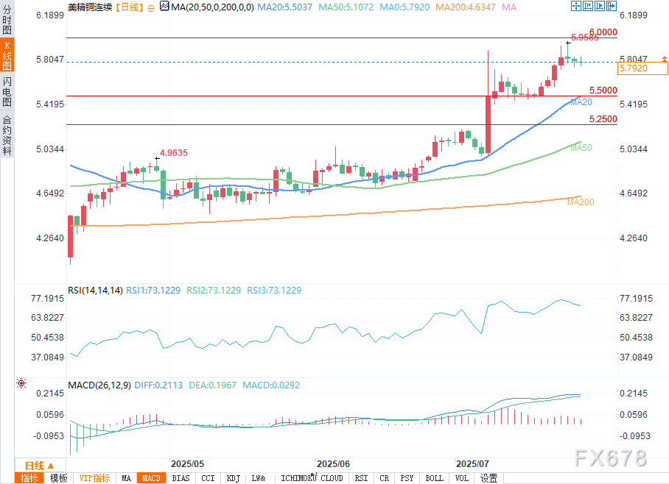This screenshot has height=484, width=669.
Task: Enable the KDJ indicator
Action: coord(233,478)
